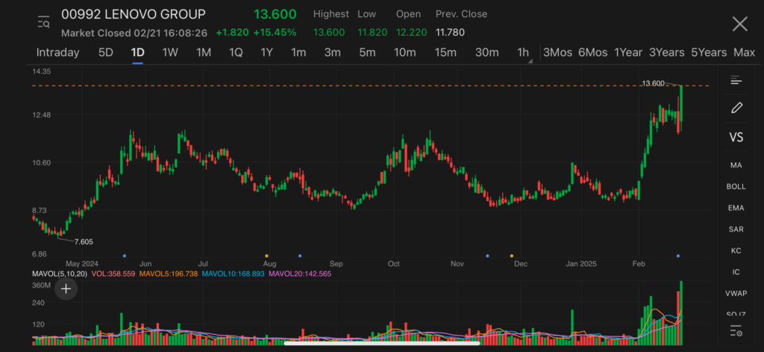Tap the yellow event dot near Aug
Screen dimensions: 764x352
pos(266,255)
